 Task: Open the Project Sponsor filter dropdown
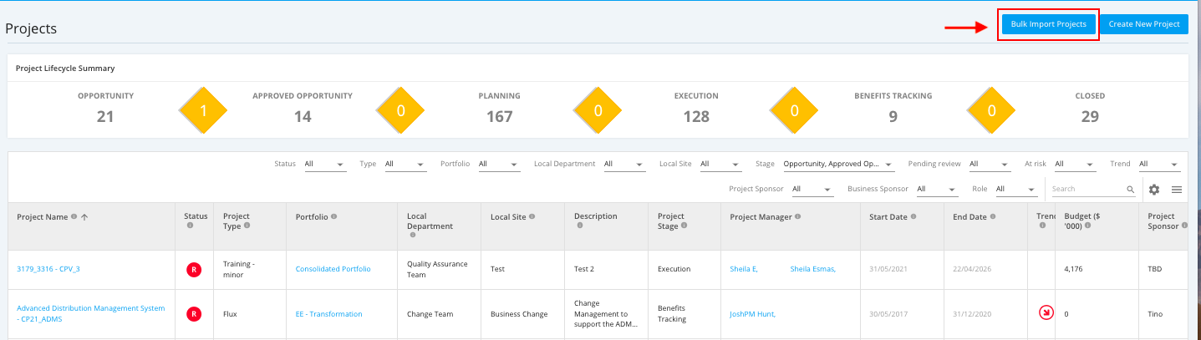click(x=812, y=189)
